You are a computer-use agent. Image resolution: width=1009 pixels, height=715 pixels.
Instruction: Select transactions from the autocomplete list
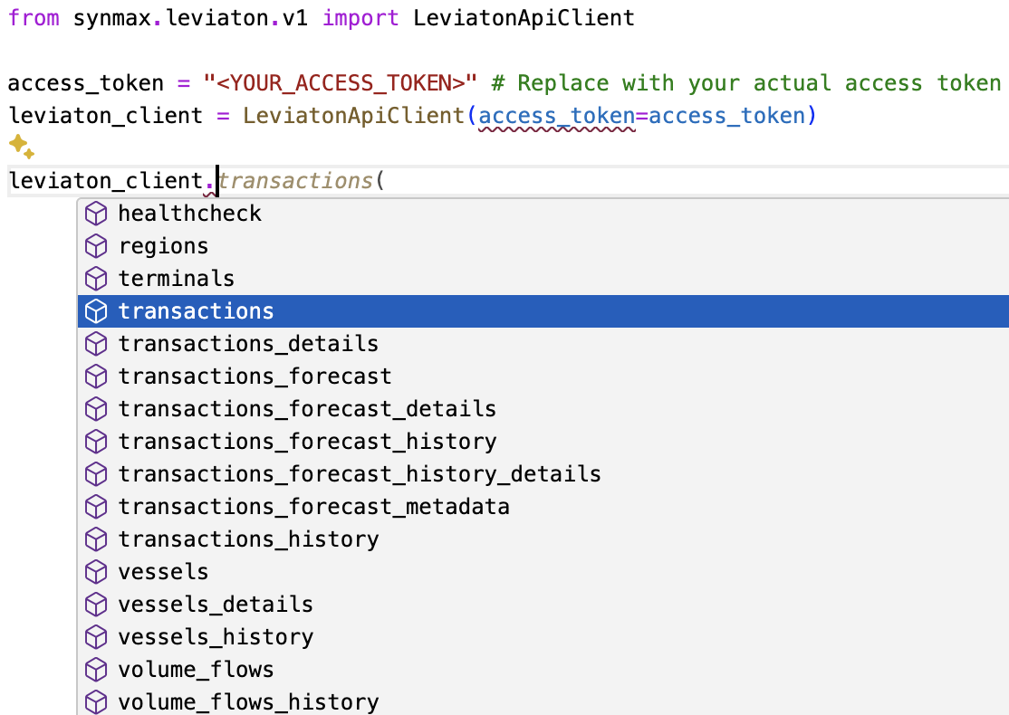196,311
